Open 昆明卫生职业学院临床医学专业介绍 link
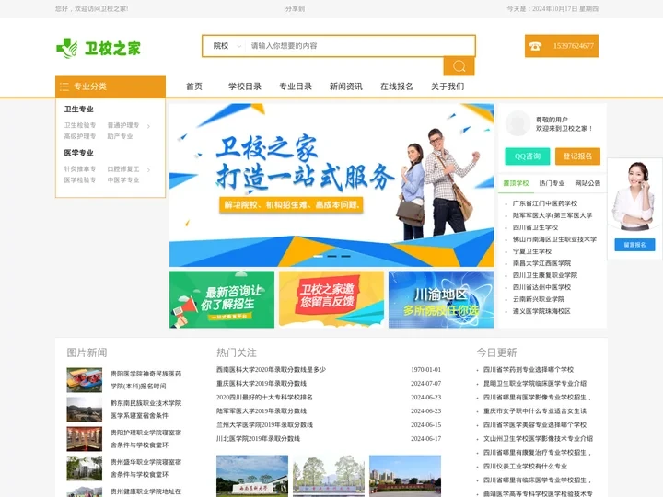Screen dimensions: 663x497 [535, 383]
